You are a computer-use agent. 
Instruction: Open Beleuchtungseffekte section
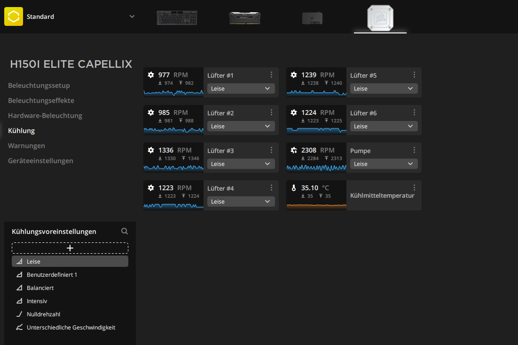click(x=41, y=101)
